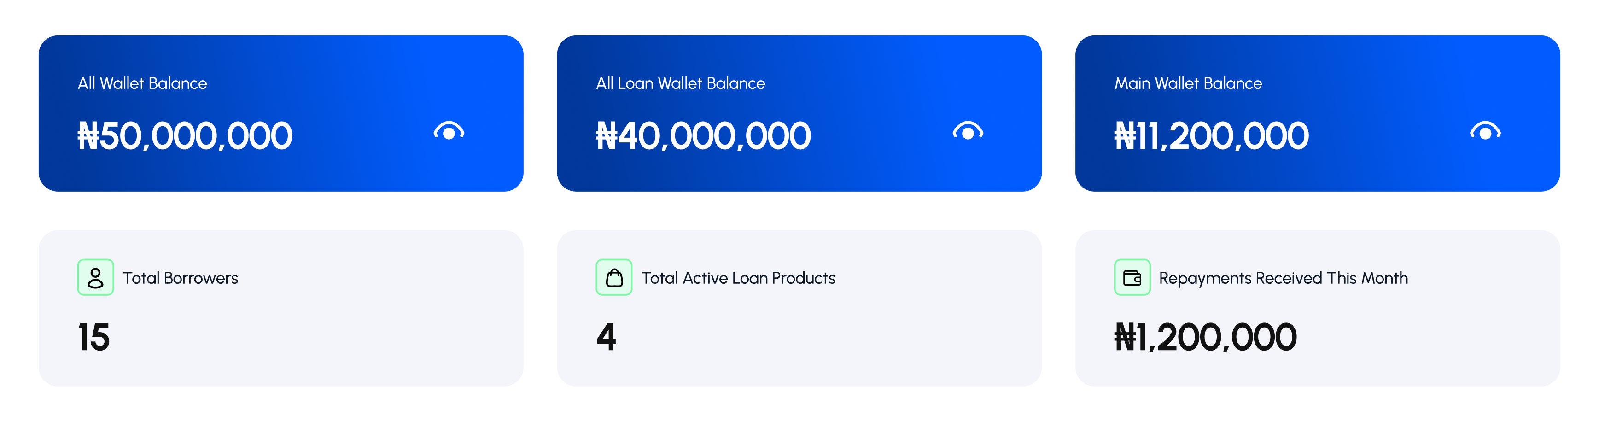Click the ₦40,000,000 loan wallet amount
This screenshot has width=1599, height=422.
703,136
